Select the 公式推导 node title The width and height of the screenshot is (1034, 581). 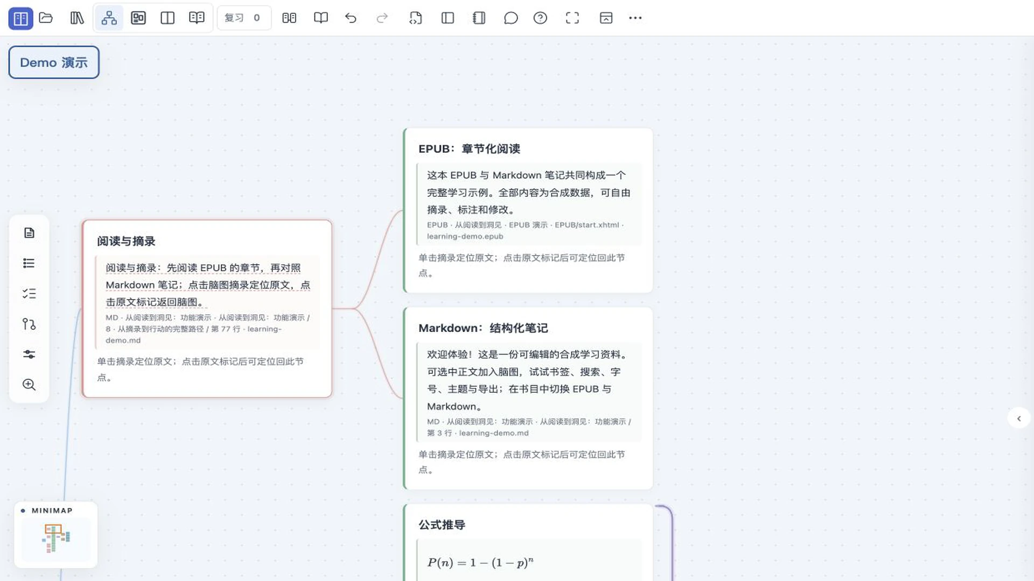[442, 525]
